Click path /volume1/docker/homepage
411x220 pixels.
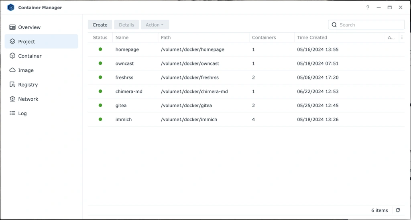[x=192, y=49]
